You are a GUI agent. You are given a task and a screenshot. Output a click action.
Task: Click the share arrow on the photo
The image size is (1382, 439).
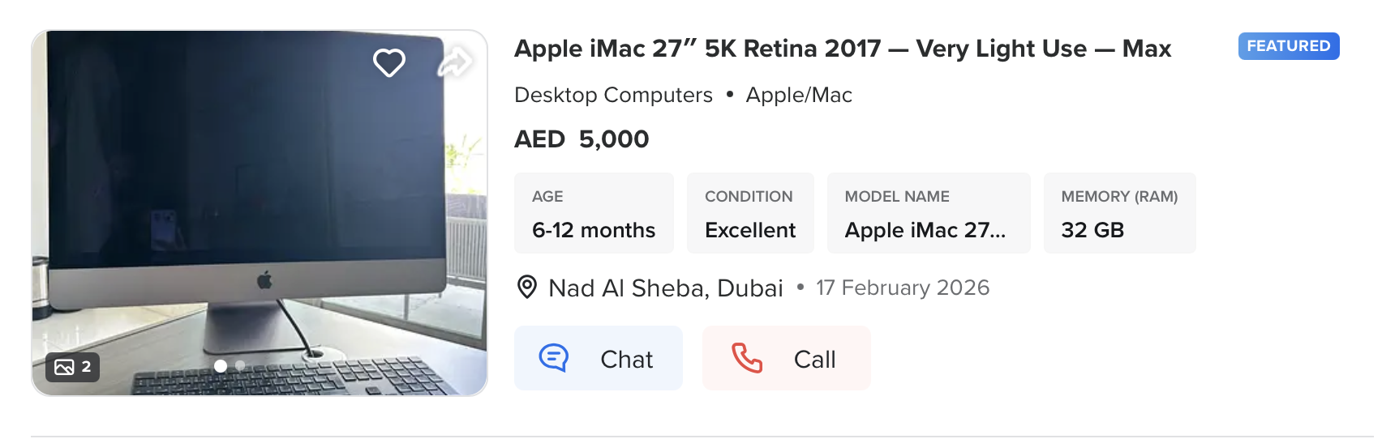pos(455,62)
